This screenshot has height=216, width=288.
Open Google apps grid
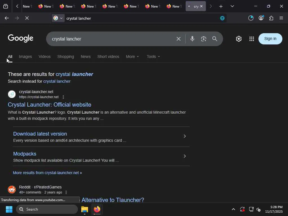(252, 39)
